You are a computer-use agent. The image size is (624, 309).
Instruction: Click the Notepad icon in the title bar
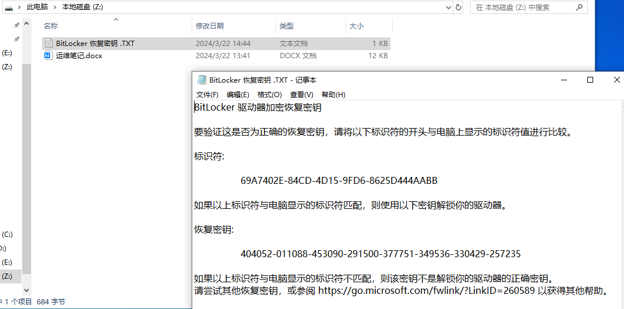tap(202, 80)
